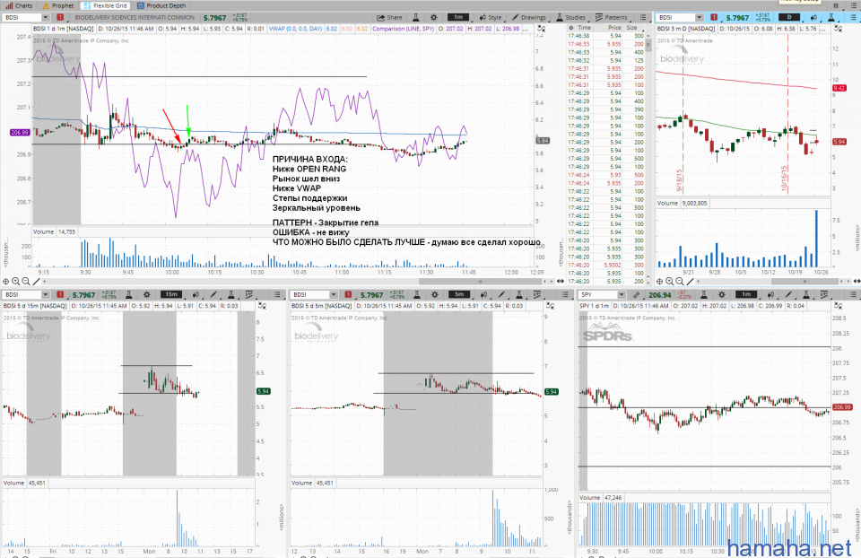Zoom out on the main BDSI chart
The image size is (861, 558).
pos(26,281)
